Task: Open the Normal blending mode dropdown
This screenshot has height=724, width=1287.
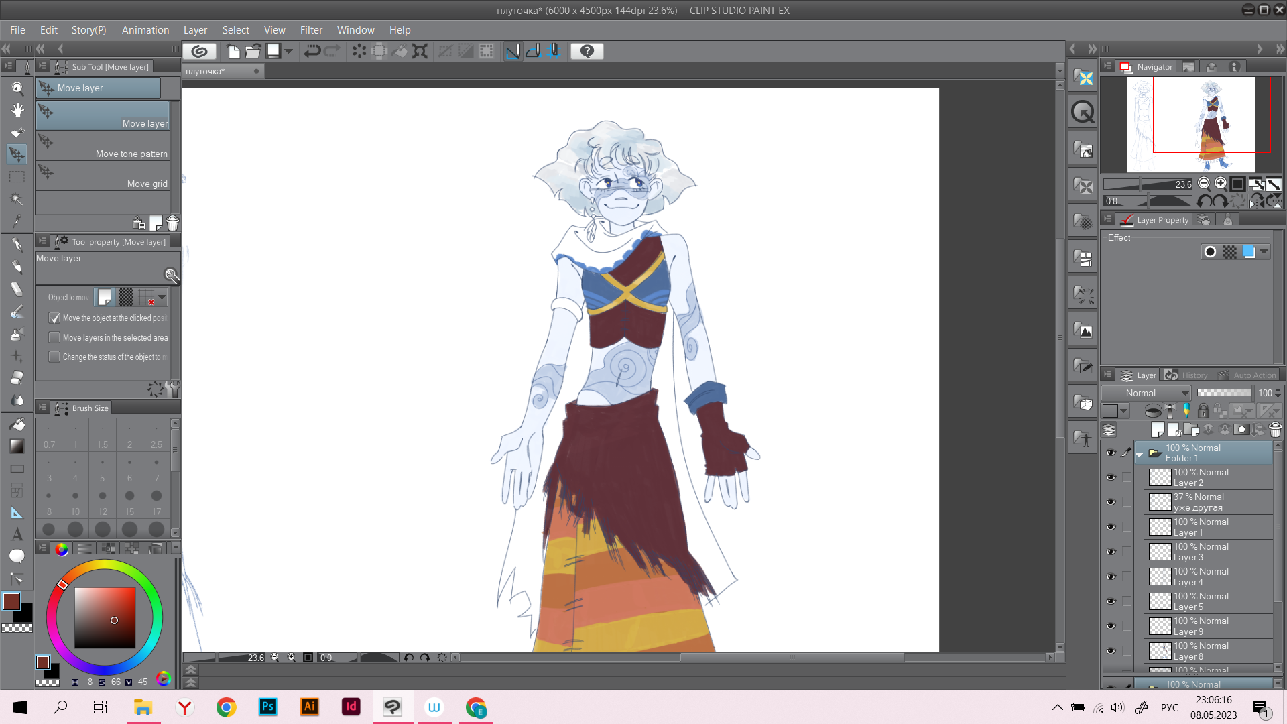Action: 1146,393
